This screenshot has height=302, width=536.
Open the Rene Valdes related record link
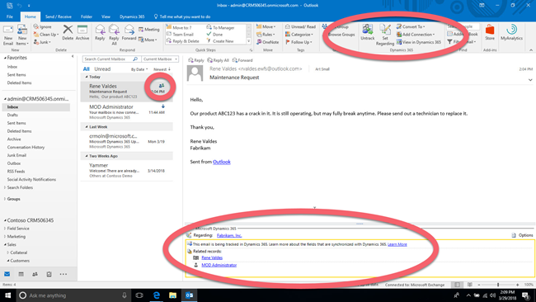(x=212, y=257)
